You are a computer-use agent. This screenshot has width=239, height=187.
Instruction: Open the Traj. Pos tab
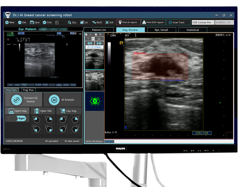28,90
